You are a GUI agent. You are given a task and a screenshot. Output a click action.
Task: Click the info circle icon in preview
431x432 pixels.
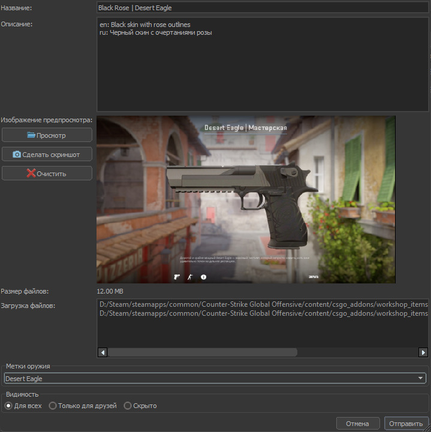[x=203, y=277]
